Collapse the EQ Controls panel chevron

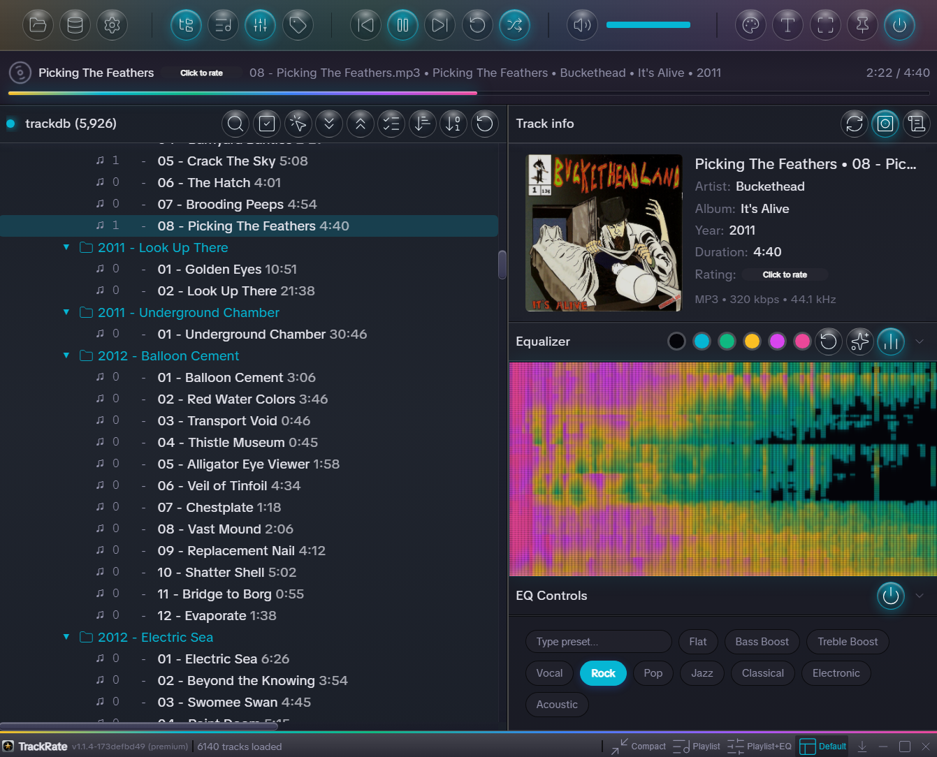click(920, 596)
